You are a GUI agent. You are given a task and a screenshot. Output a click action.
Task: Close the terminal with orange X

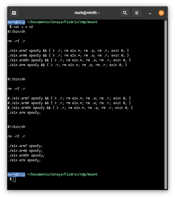(x=161, y=13)
